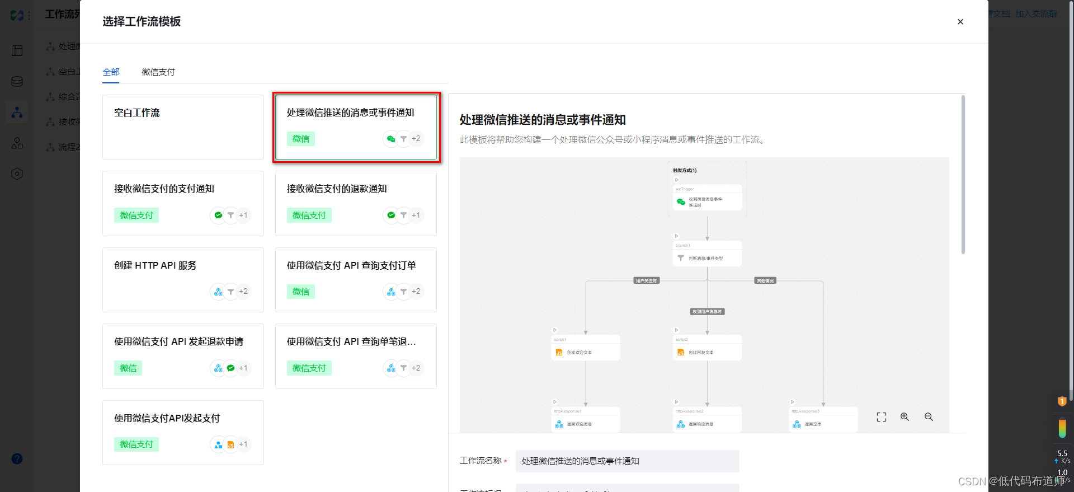1074x492 pixels.
Task: Click the fullscreen icon in the preview
Action: pos(882,417)
